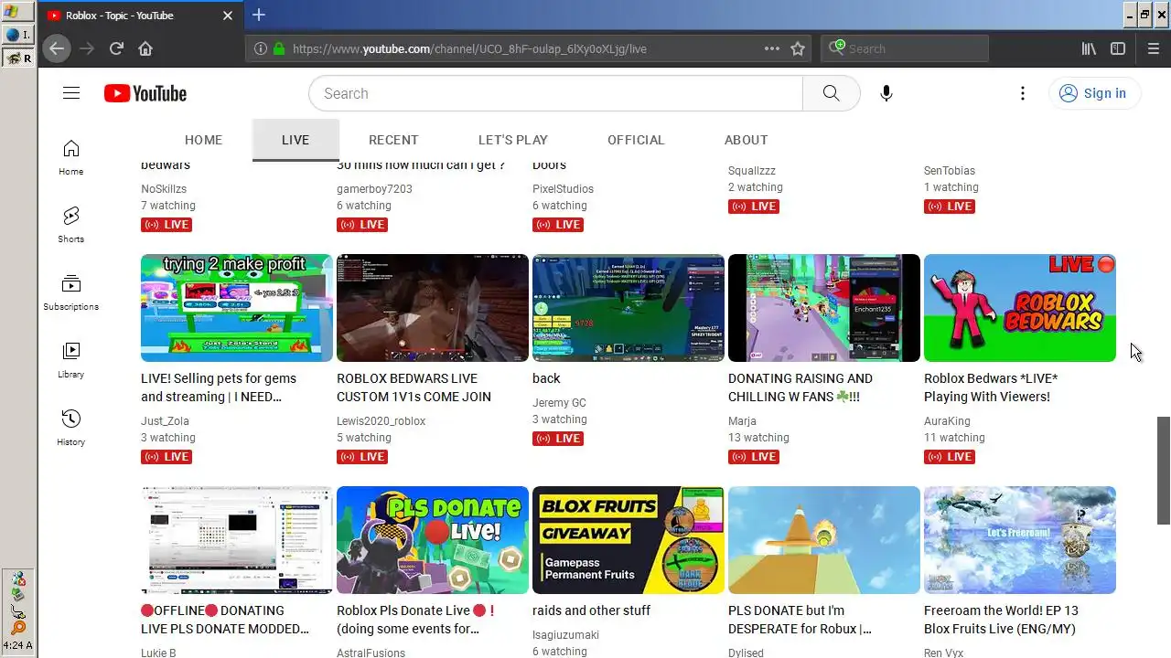
Task: Open BLOX FRUITS GIVEAWAY thumbnail
Action: point(628,540)
